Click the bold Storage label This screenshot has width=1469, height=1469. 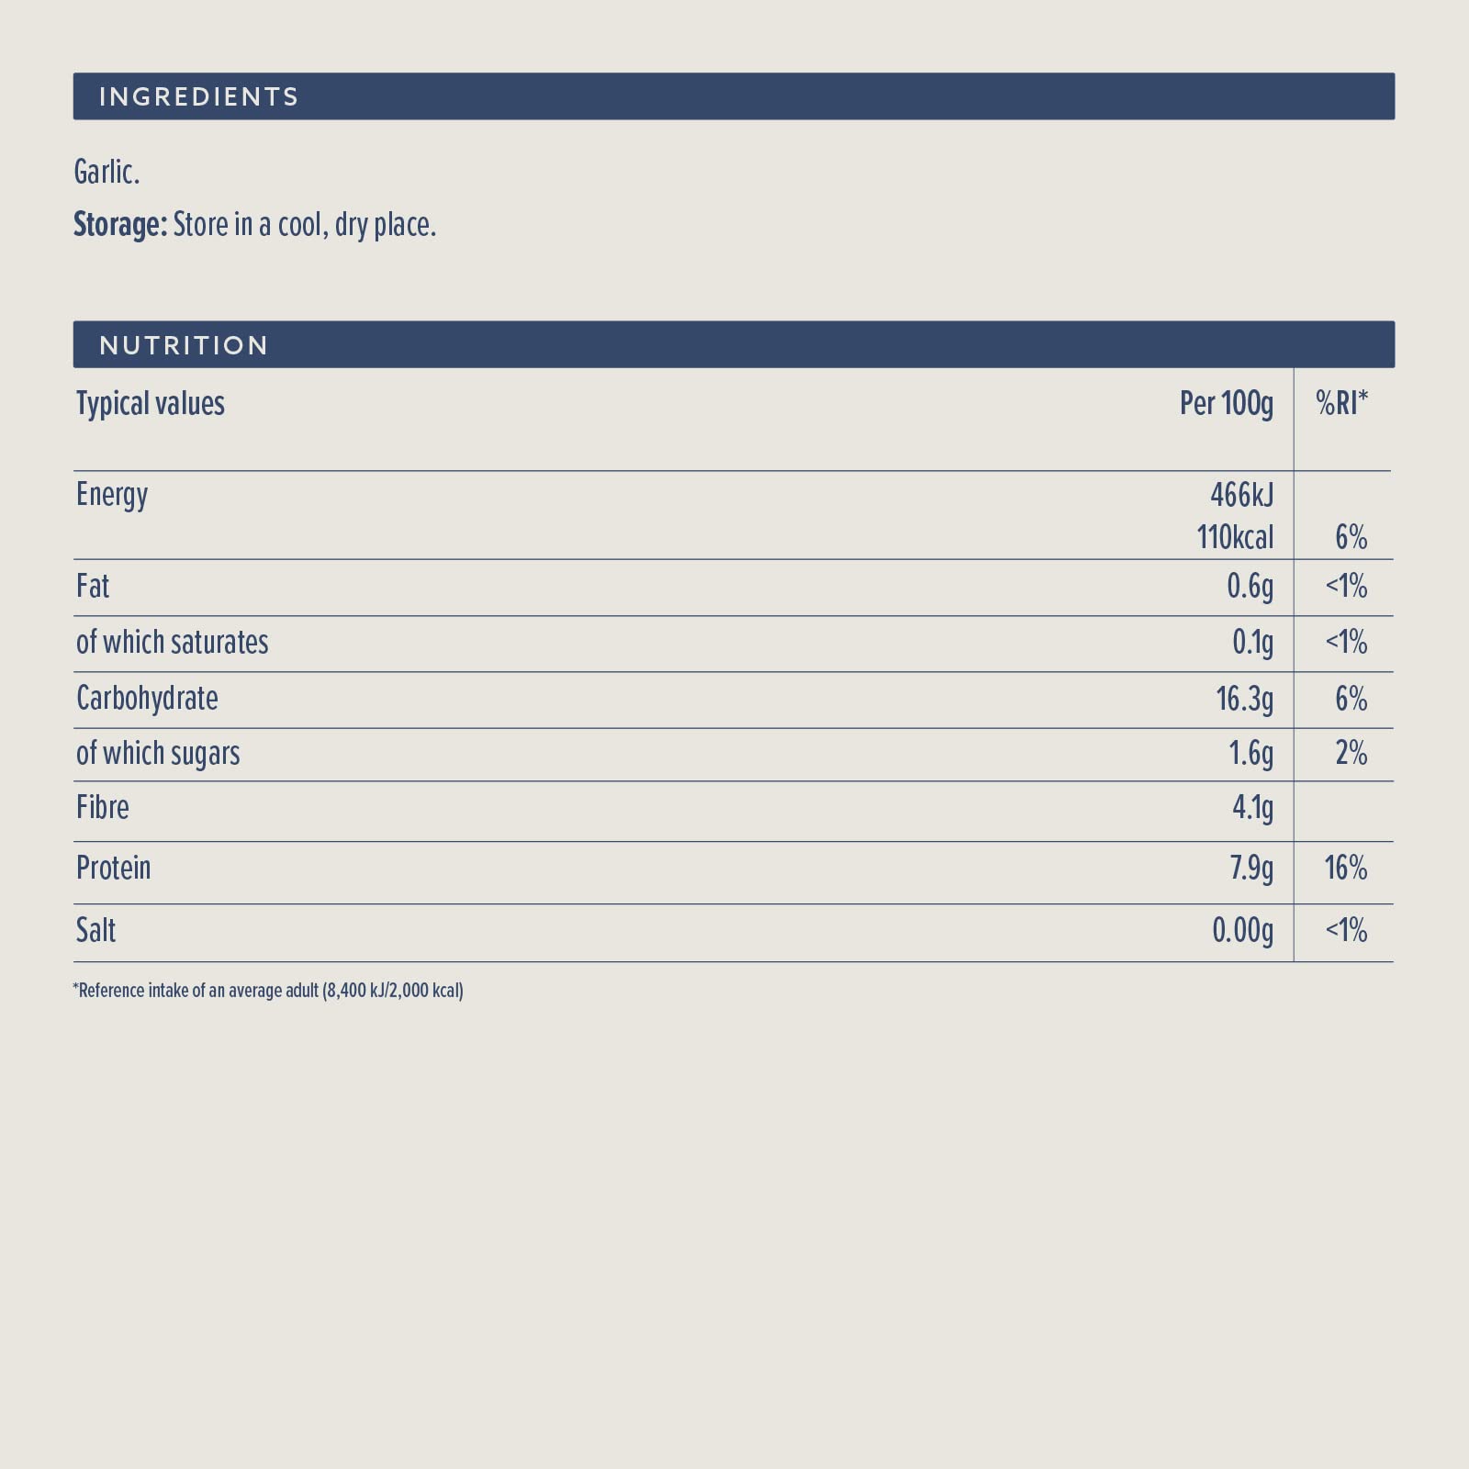(119, 225)
